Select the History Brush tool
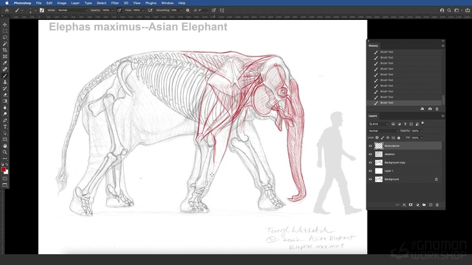Viewport: 472px width, 265px height. pyautogui.click(x=5, y=89)
